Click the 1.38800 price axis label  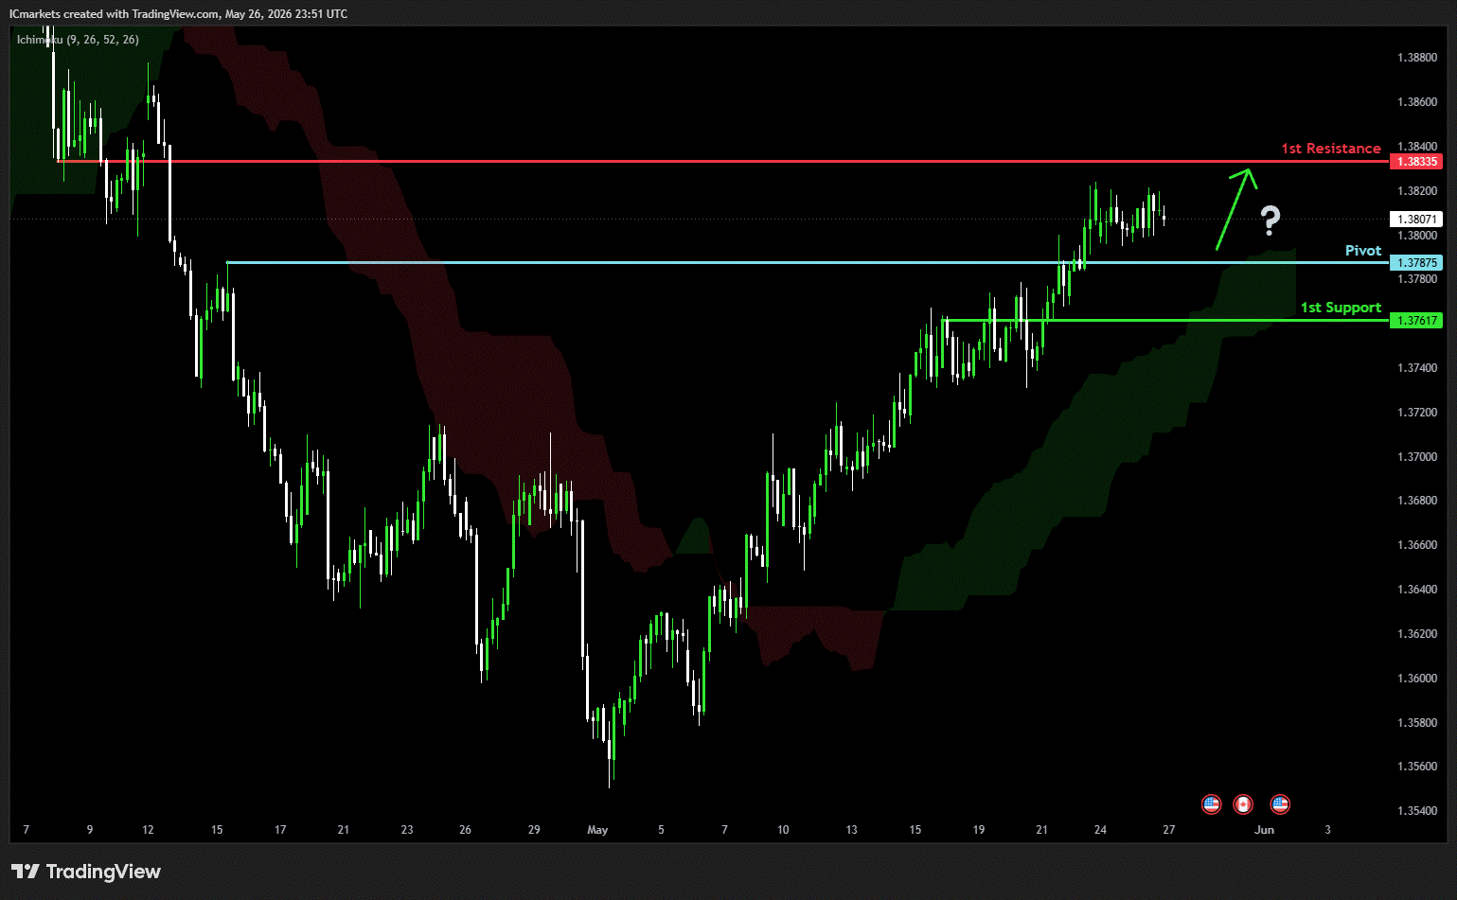point(1416,58)
